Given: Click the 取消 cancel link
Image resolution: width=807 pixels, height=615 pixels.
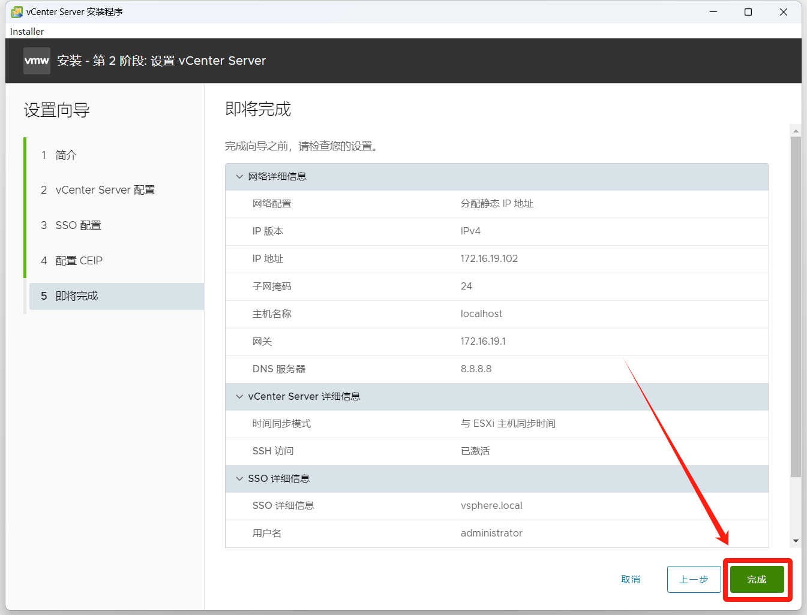Looking at the screenshot, I should (x=631, y=580).
